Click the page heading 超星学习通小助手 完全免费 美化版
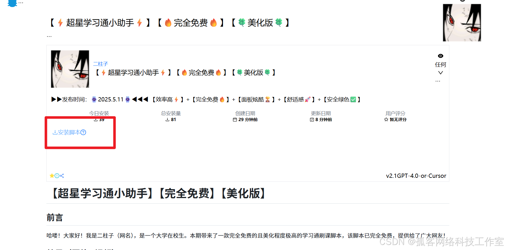The height and width of the screenshot is (250, 505). 170,23
